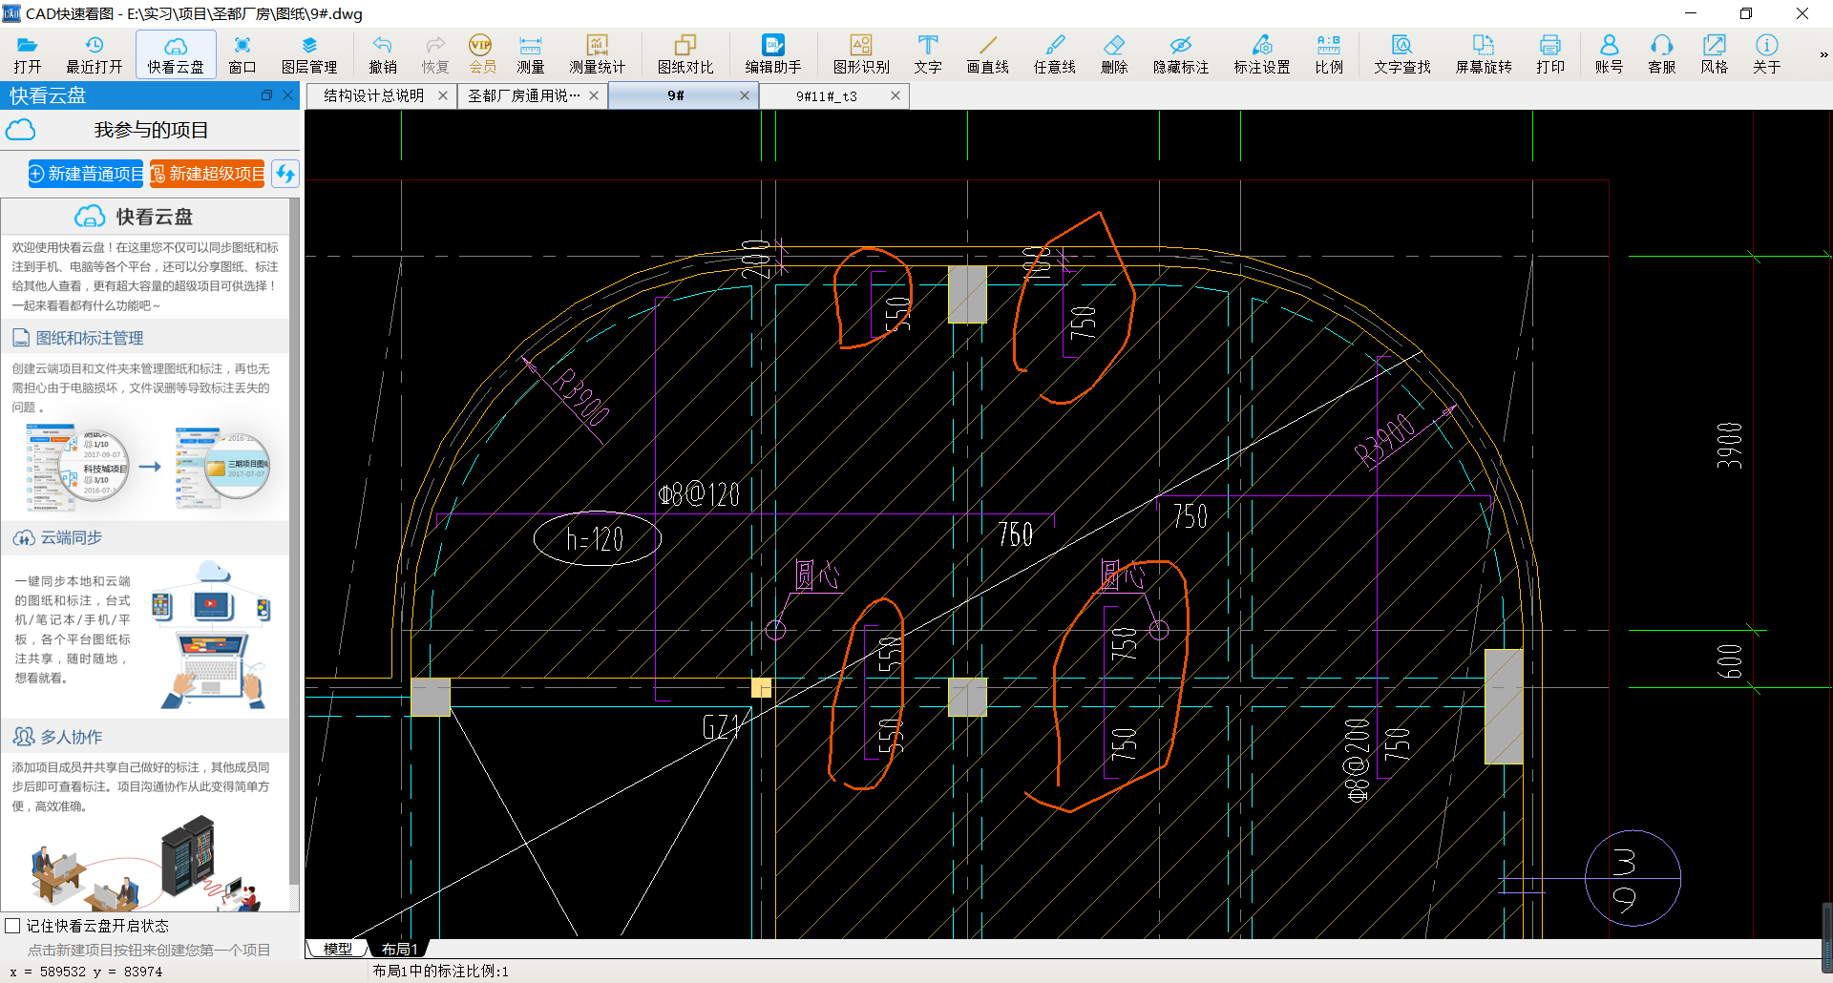This screenshot has width=1833, height=983.
Task: Expand the toolbar overflow chevron
Action: pos(1823,54)
